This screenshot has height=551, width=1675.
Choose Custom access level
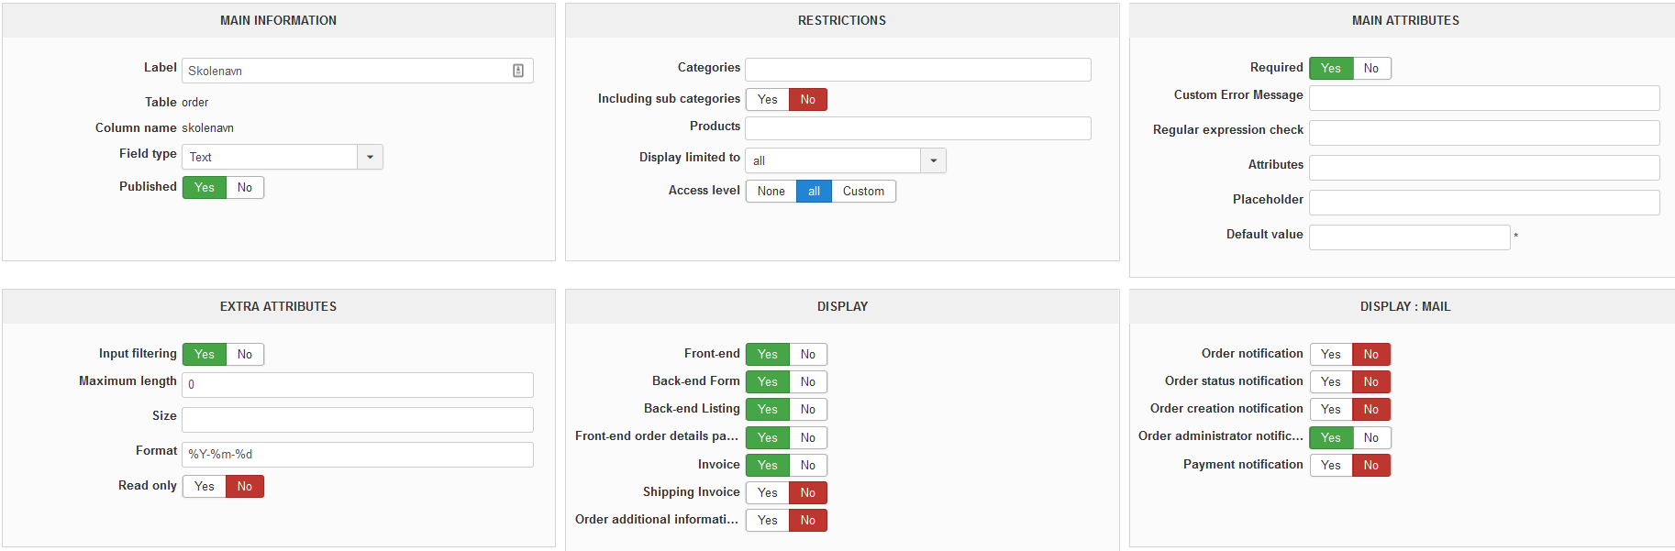tap(863, 192)
